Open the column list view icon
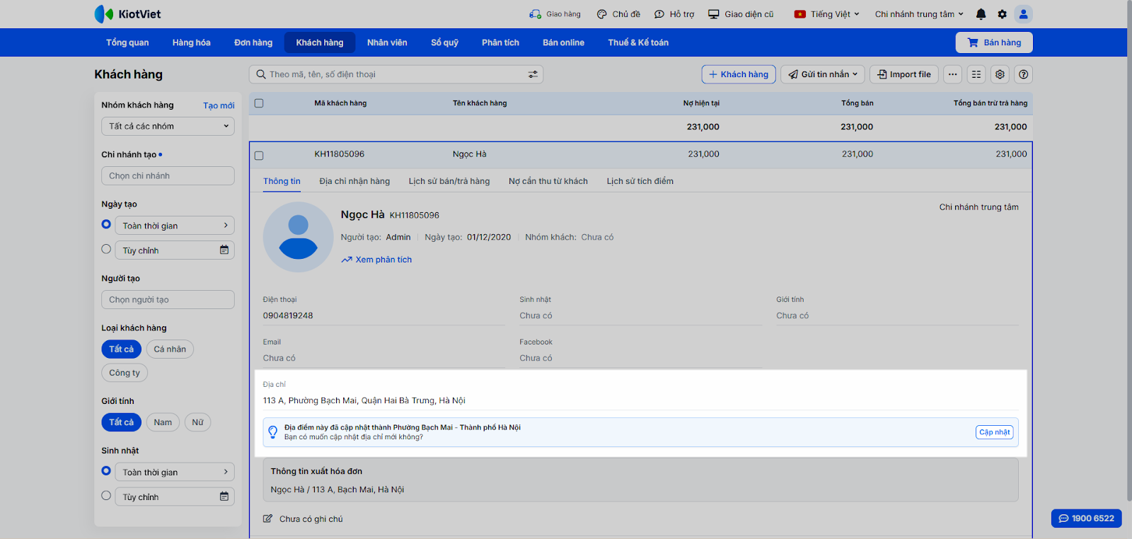Image resolution: width=1132 pixels, height=539 pixels. (976, 74)
